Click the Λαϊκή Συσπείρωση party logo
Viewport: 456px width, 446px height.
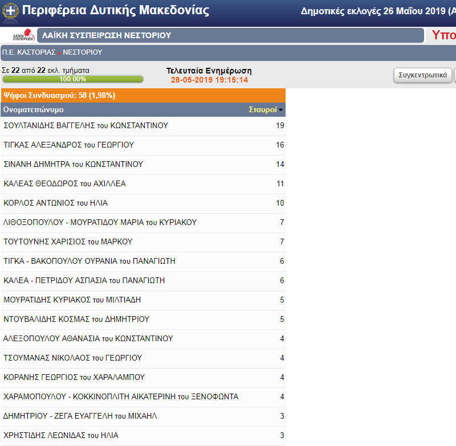click(23, 36)
